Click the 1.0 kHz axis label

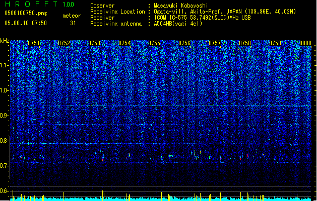(5, 90)
